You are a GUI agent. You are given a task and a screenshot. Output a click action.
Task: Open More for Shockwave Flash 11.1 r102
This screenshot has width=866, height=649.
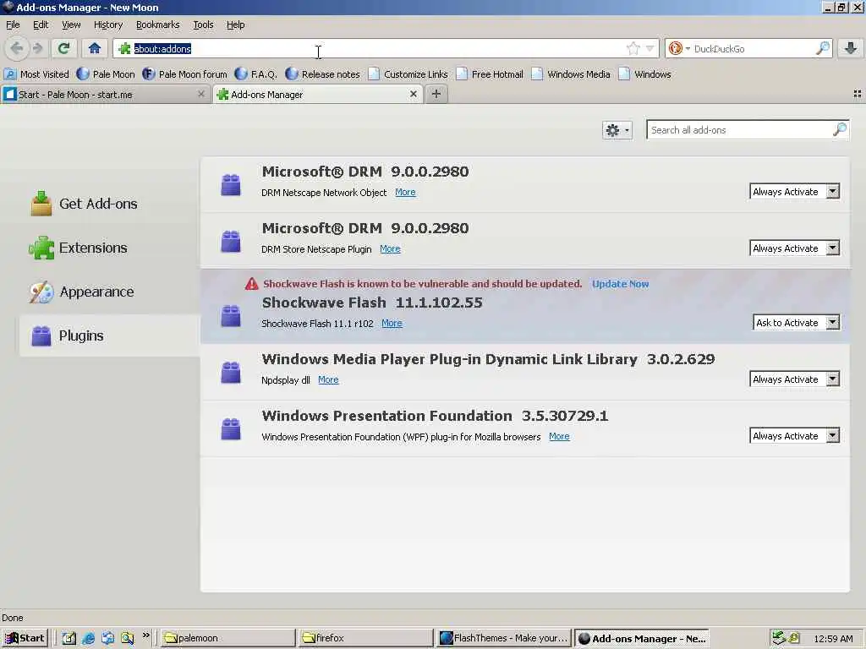click(x=392, y=324)
